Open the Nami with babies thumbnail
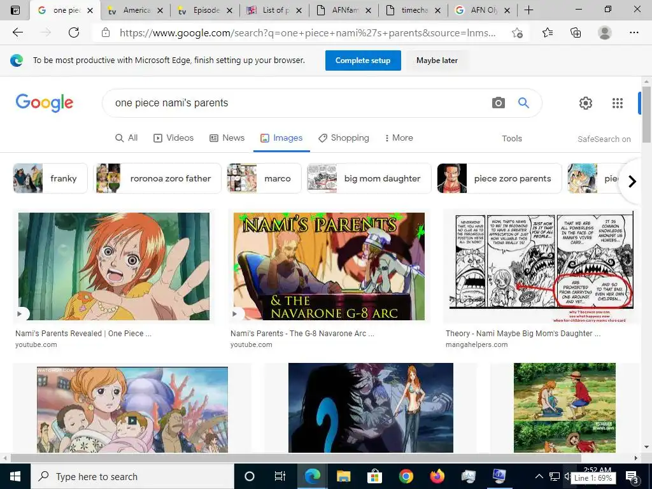 (x=132, y=409)
